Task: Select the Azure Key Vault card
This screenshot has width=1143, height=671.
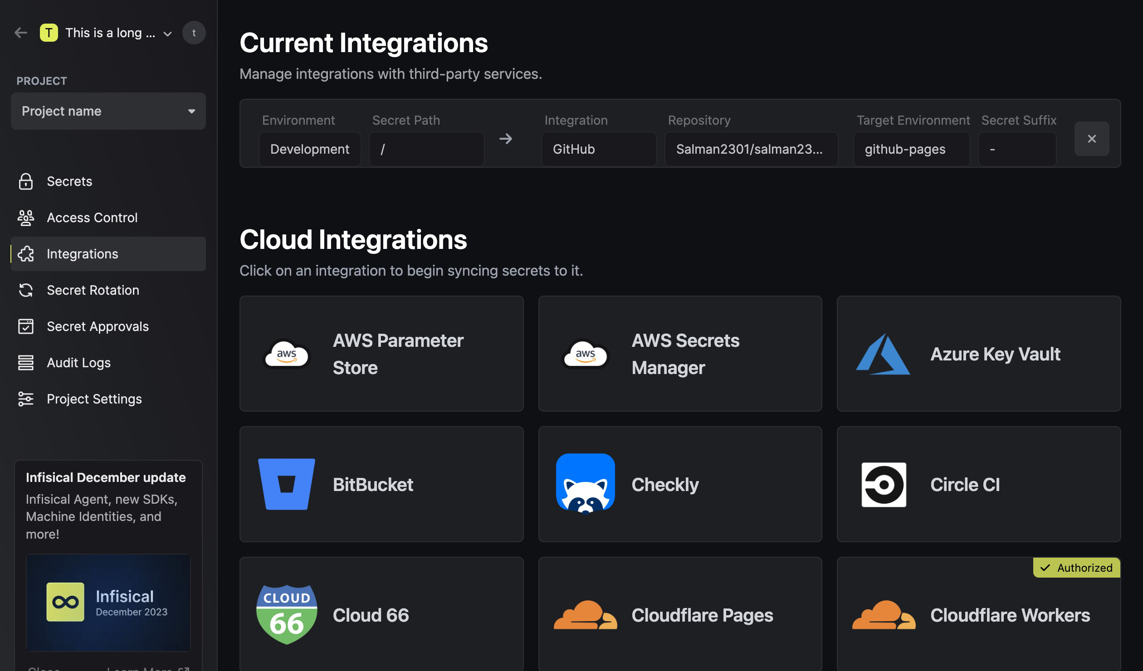Action: (x=979, y=354)
